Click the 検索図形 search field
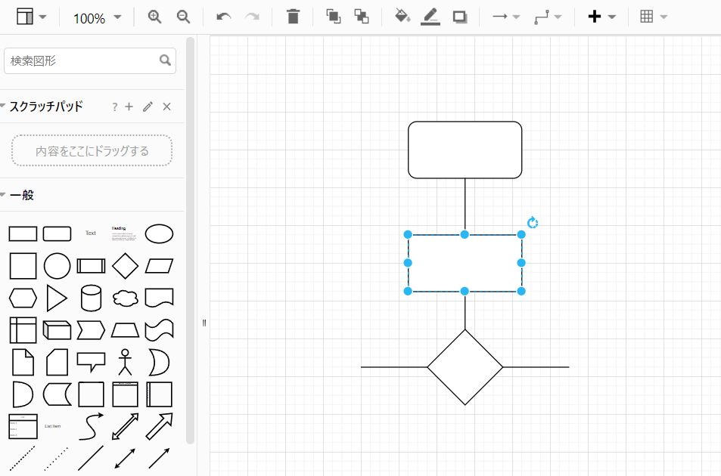Screen dimensions: 721x476 point(82,60)
